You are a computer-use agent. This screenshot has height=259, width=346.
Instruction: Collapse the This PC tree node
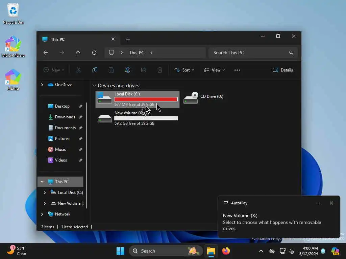[42, 182]
